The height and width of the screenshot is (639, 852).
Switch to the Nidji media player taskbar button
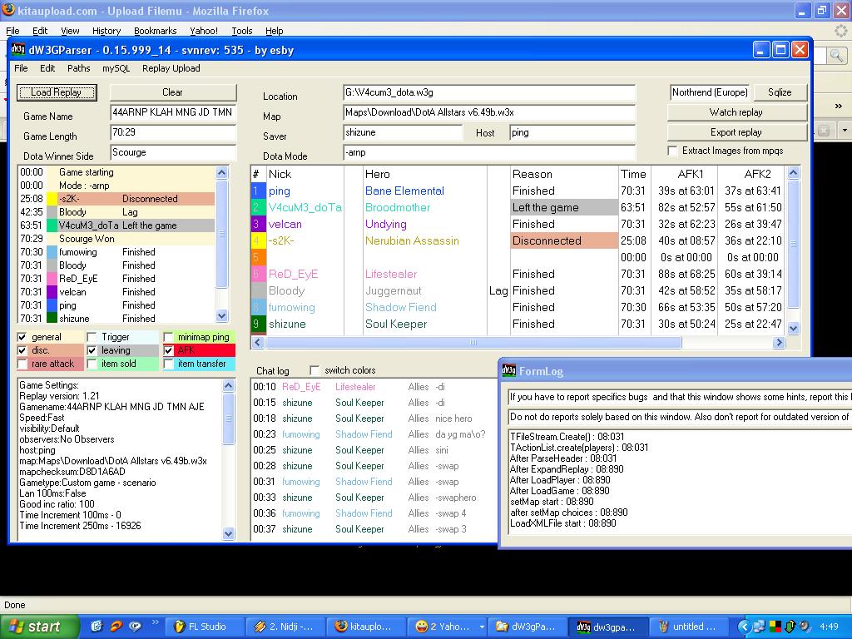(x=285, y=627)
